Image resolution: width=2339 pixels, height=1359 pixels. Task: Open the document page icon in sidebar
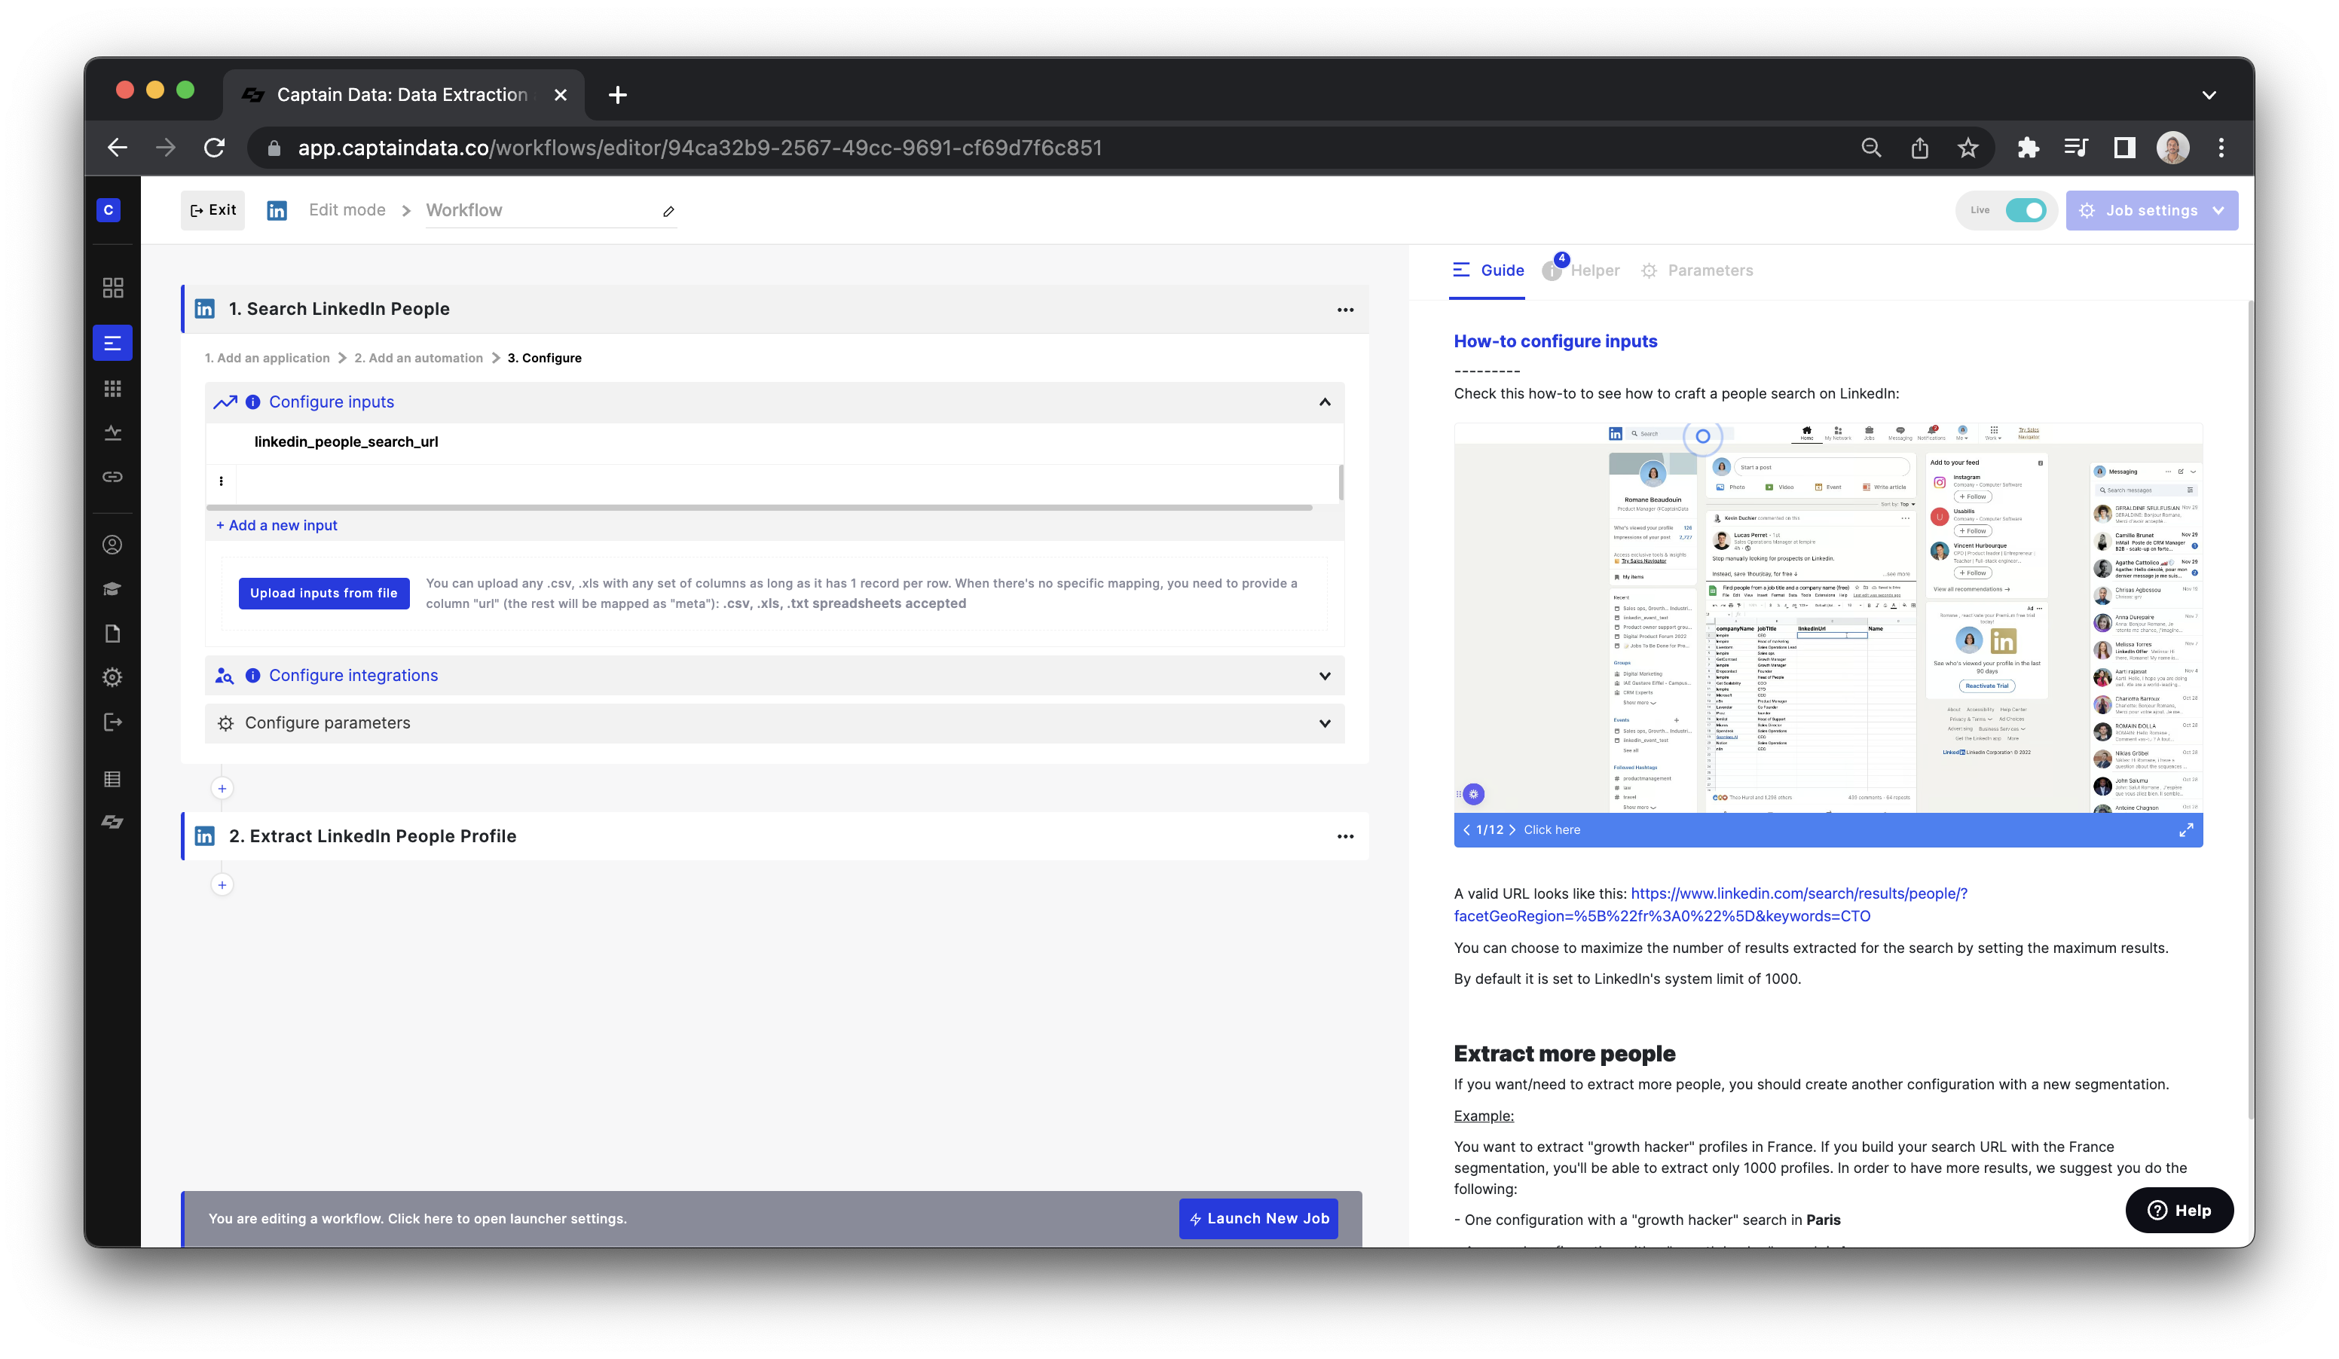click(112, 634)
